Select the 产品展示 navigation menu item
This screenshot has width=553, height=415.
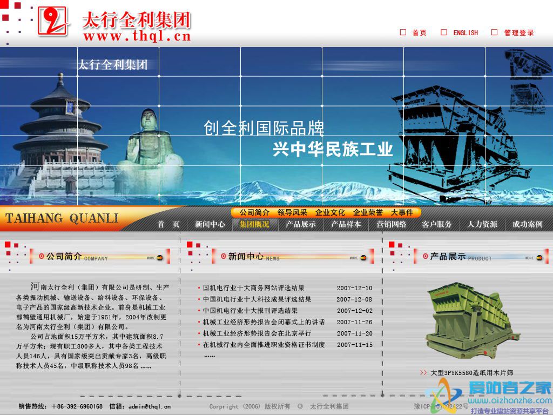301,224
